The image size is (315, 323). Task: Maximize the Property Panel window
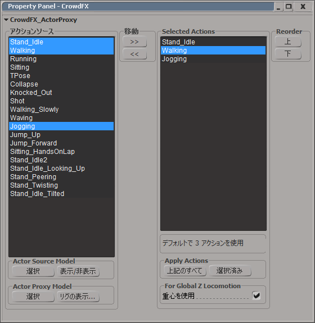click(x=289, y=7)
